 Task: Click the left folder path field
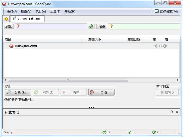pyautogui.click(x=51, y=27)
